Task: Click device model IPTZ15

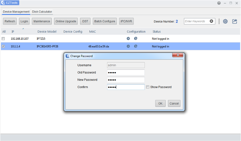Action: [x=41, y=39]
